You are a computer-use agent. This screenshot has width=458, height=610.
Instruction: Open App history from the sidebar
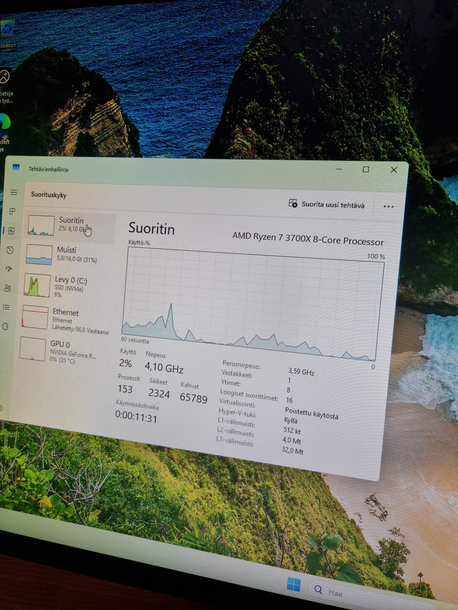point(10,250)
